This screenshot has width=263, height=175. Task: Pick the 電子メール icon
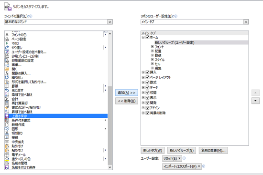click(x=7, y=154)
